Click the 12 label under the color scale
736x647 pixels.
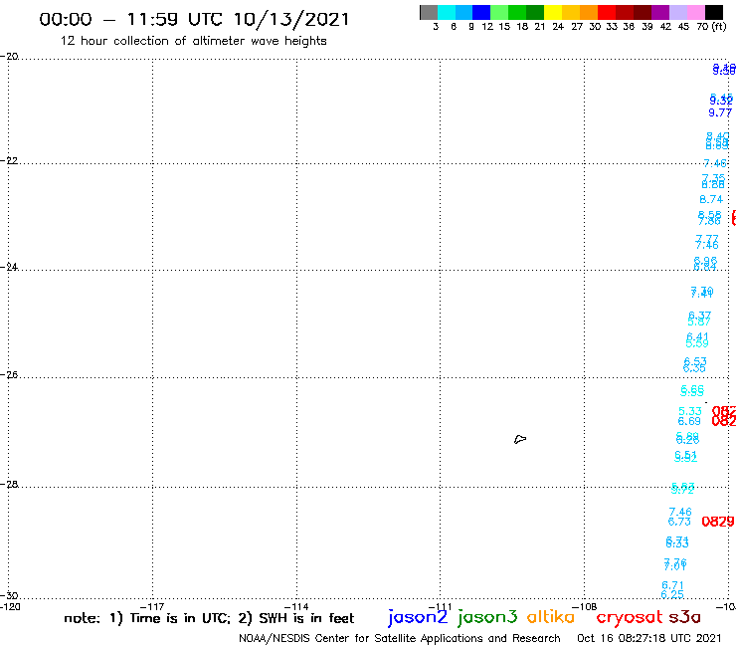(x=487, y=26)
